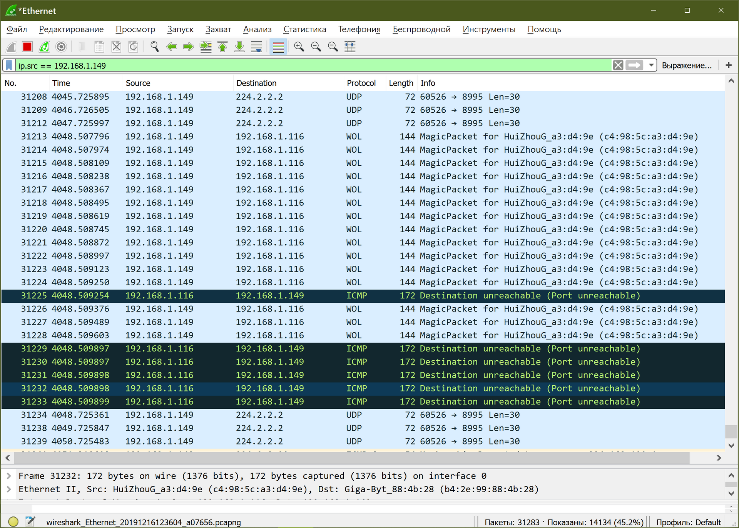The image size is (739, 528).
Task: Open the Редактирование menu
Action: [x=71, y=29]
